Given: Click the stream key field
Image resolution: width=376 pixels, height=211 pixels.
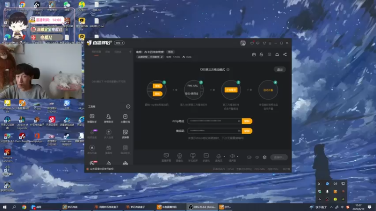Looking at the screenshot, I should [214, 131].
